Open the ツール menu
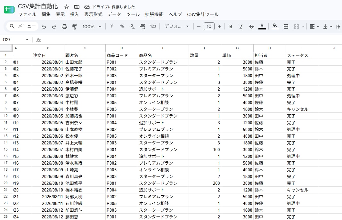 133,14
